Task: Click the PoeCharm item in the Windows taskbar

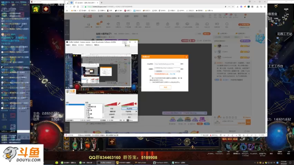Action: coord(161,163)
